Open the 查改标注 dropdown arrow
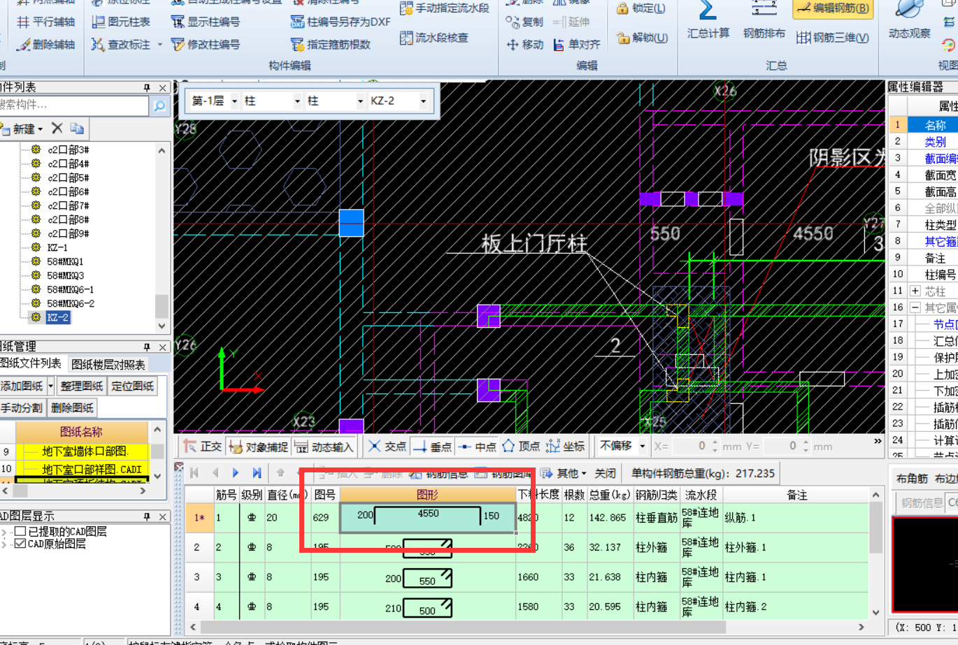This screenshot has width=958, height=645. point(159,45)
